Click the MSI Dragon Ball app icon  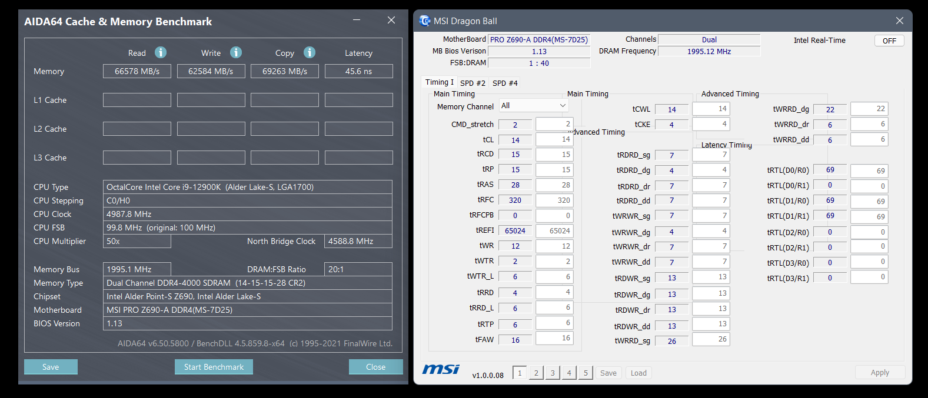[x=425, y=21]
